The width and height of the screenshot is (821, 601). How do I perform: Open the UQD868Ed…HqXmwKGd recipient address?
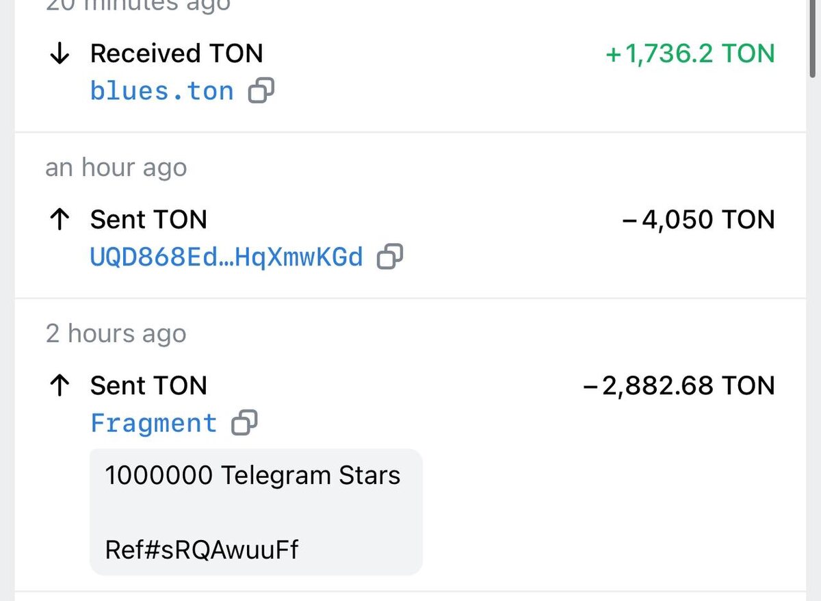[x=226, y=257]
